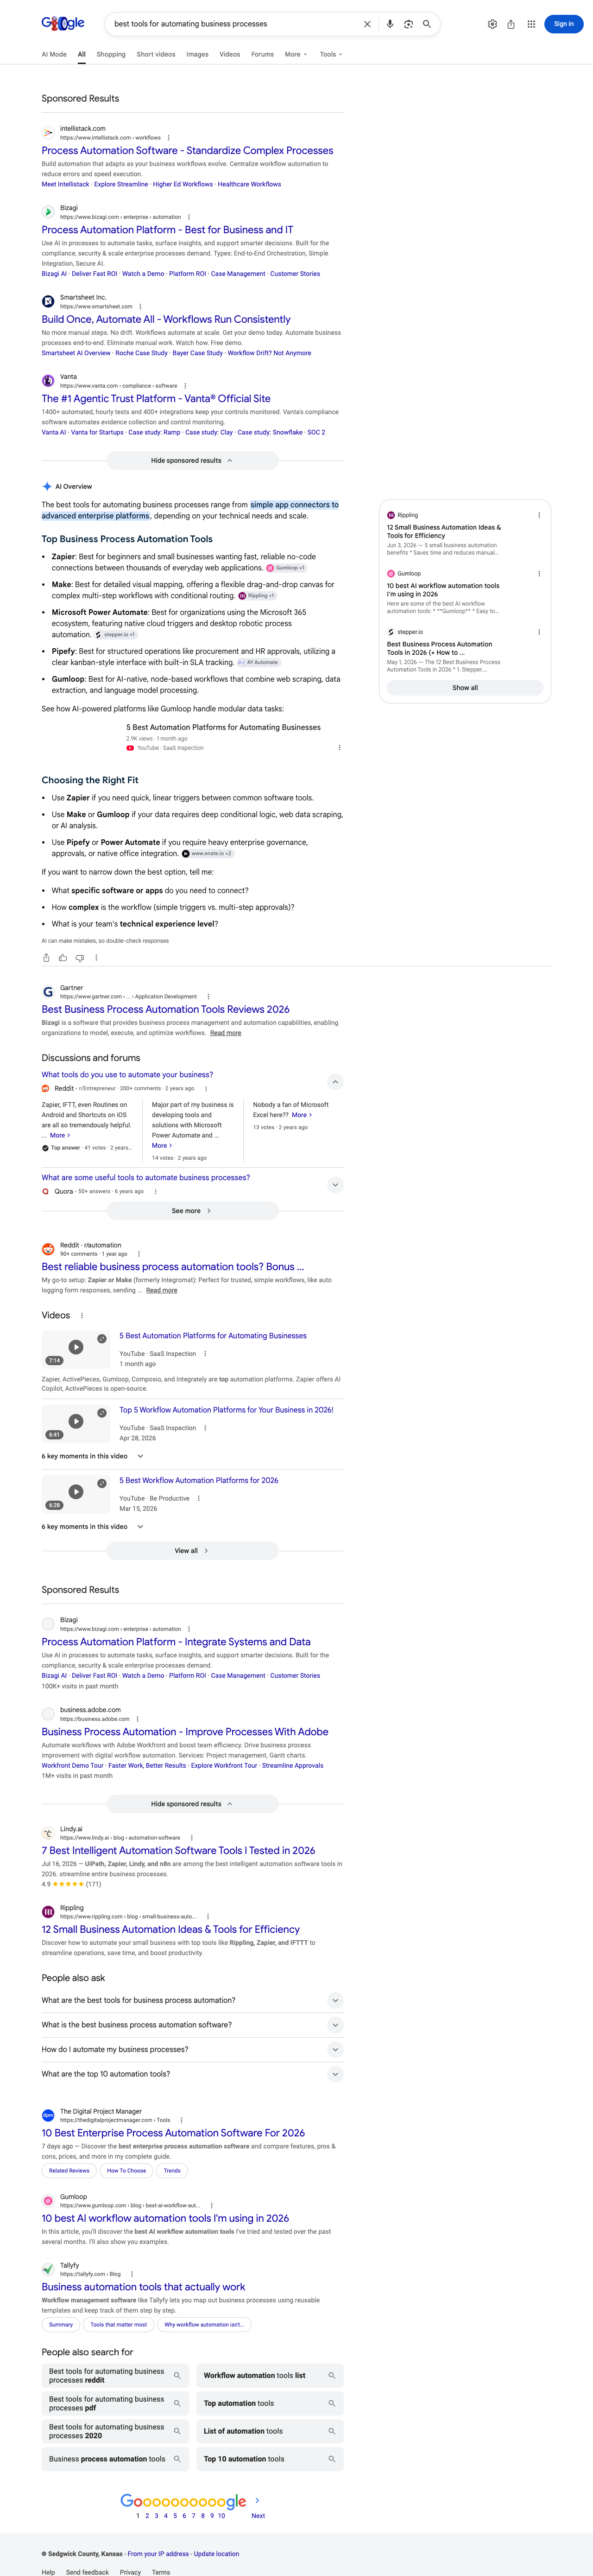The height and width of the screenshot is (2576, 593).
Task: Click thumbs down on AI Overview
Action: point(80,958)
